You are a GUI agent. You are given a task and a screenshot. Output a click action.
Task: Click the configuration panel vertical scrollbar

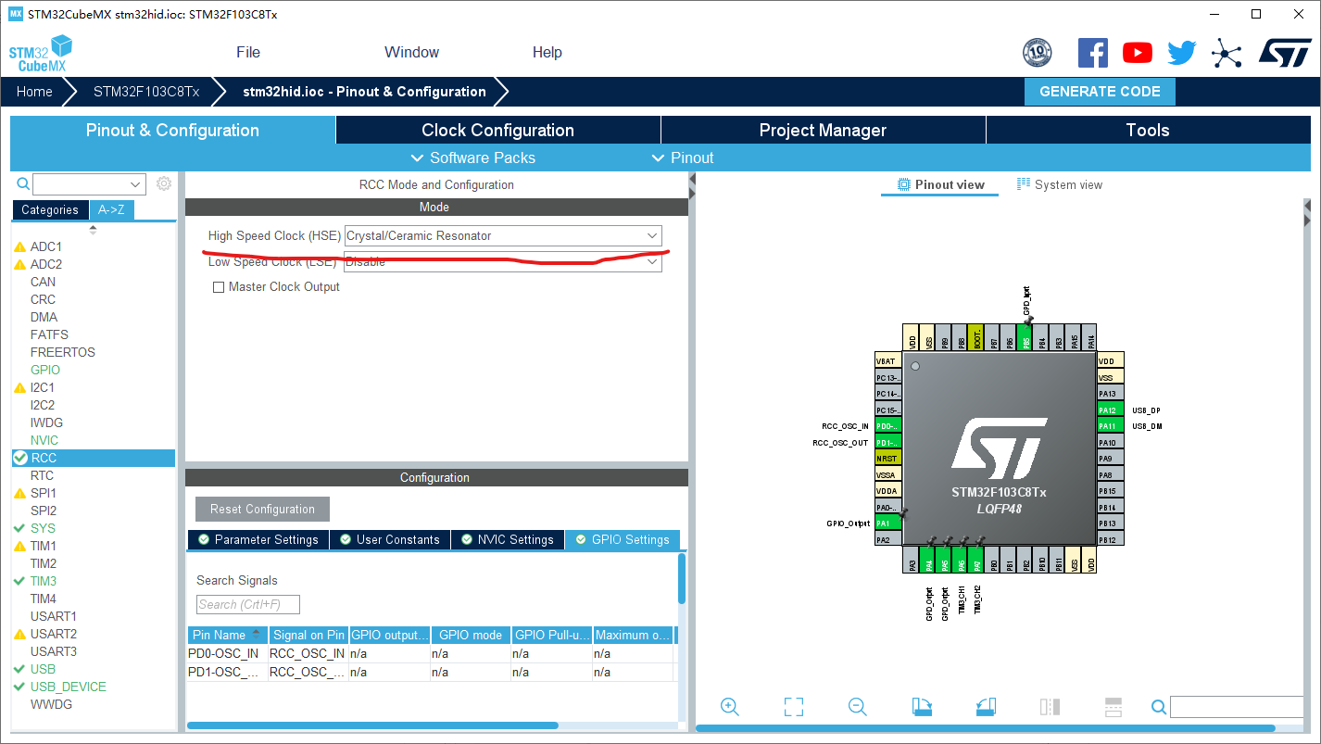pyautogui.click(x=682, y=578)
